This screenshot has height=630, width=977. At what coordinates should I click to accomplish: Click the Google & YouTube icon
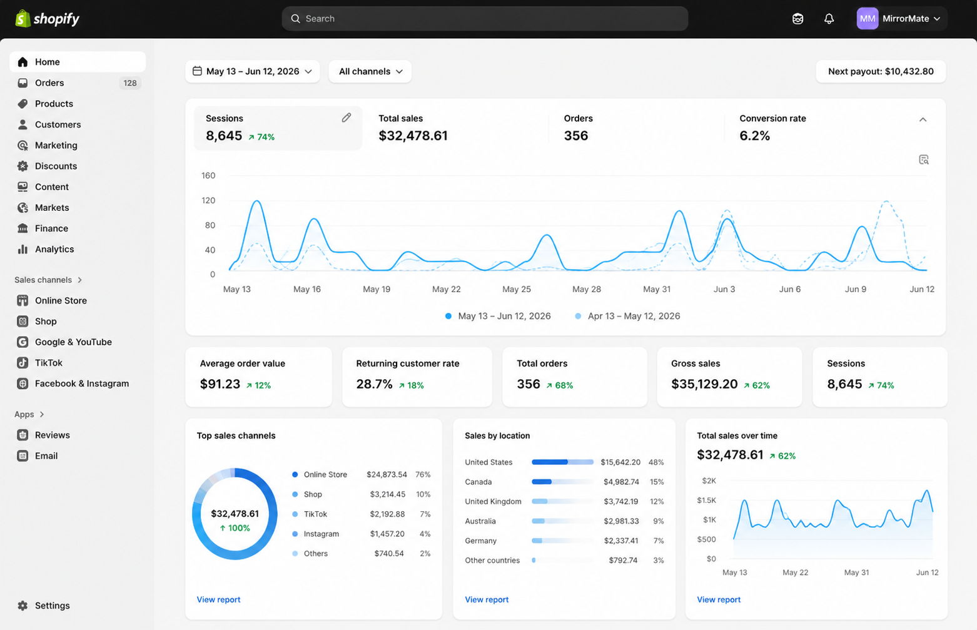tap(23, 342)
